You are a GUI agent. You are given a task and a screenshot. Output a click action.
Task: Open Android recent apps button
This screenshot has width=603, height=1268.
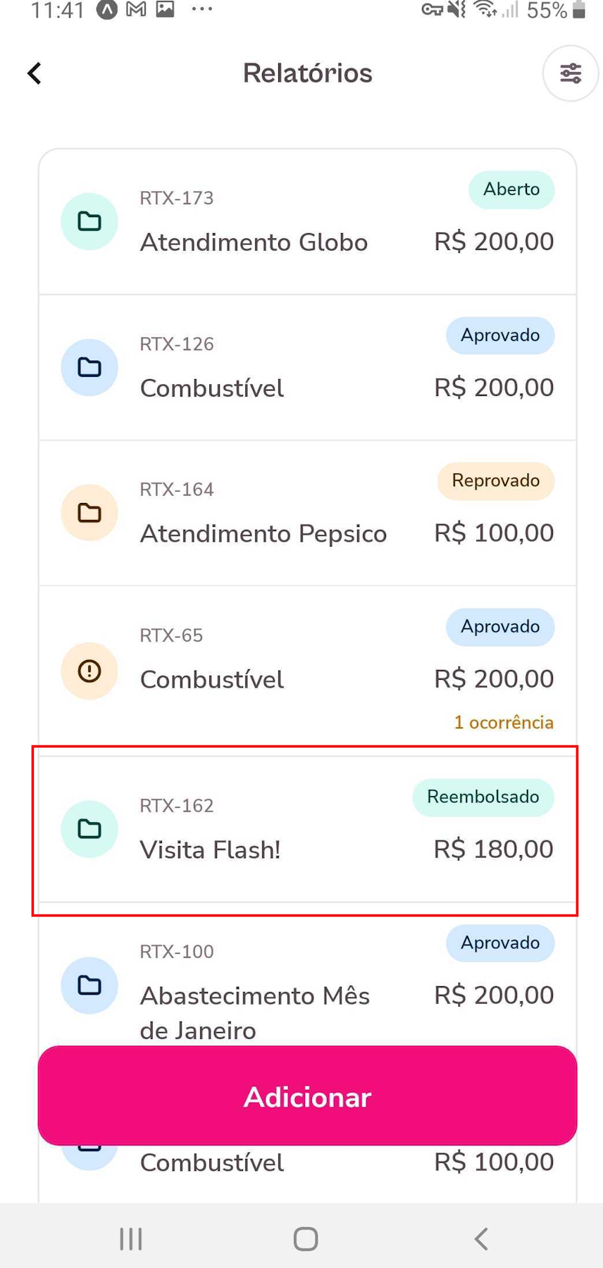[131, 1238]
